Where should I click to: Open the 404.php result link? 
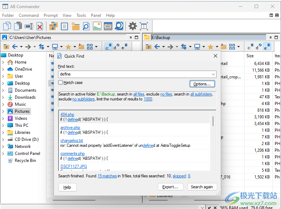pyautogui.click(x=67, y=115)
